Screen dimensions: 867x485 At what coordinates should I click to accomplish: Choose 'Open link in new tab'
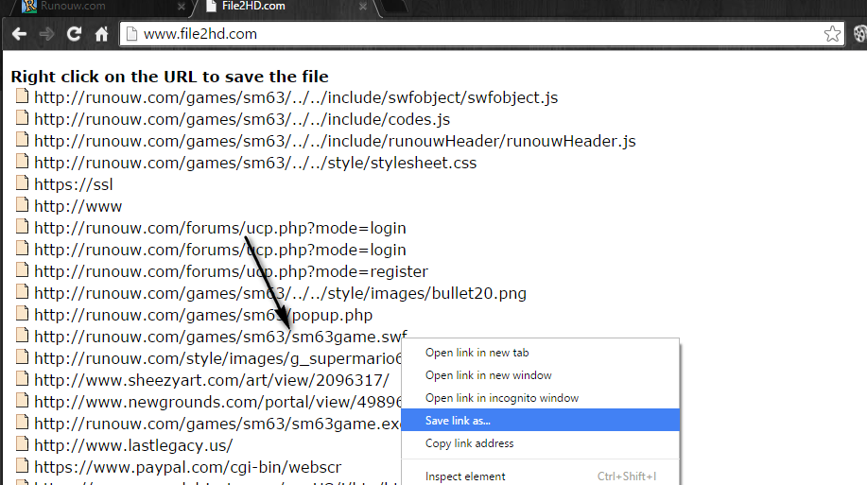click(x=540, y=353)
